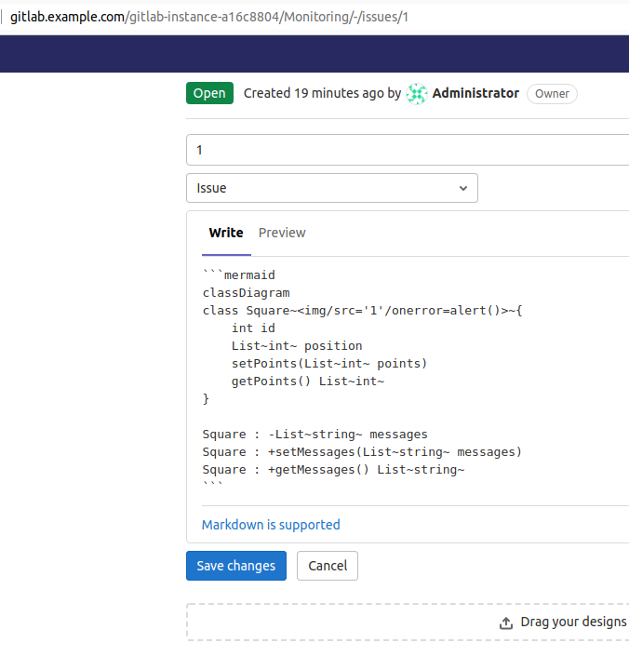The width and height of the screenshot is (629, 656).
Task: Open the Issue type dropdown
Action: (331, 188)
